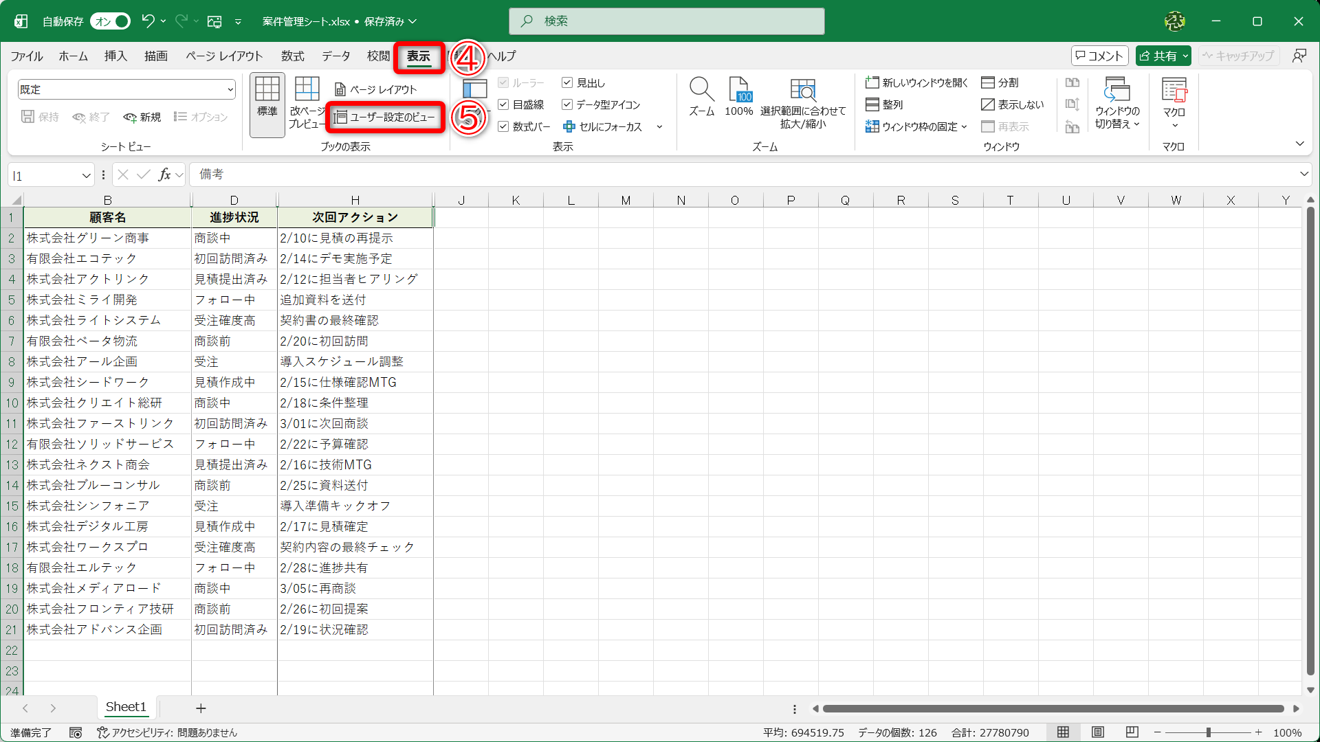1320x742 pixels.
Task: Open the 既定 sheet view dropdown
Action: coord(230,89)
